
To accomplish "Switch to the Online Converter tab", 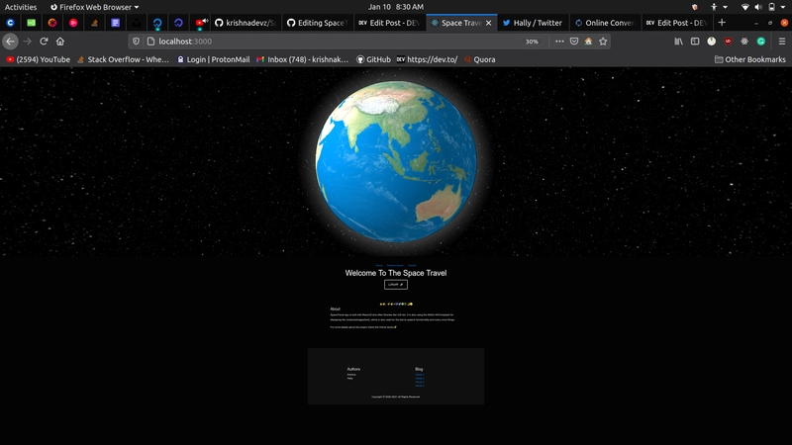I will pyautogui.click(x=604, y=22).
